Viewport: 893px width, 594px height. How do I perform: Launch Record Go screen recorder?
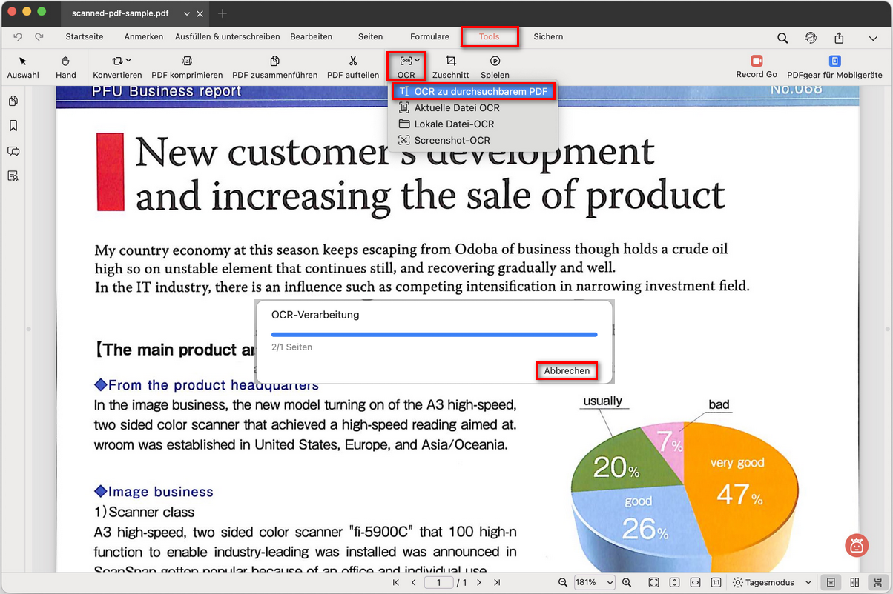coord(757,66)
